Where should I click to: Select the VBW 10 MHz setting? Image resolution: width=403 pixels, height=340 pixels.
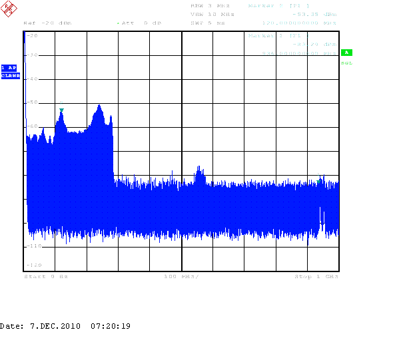point(210,13)
